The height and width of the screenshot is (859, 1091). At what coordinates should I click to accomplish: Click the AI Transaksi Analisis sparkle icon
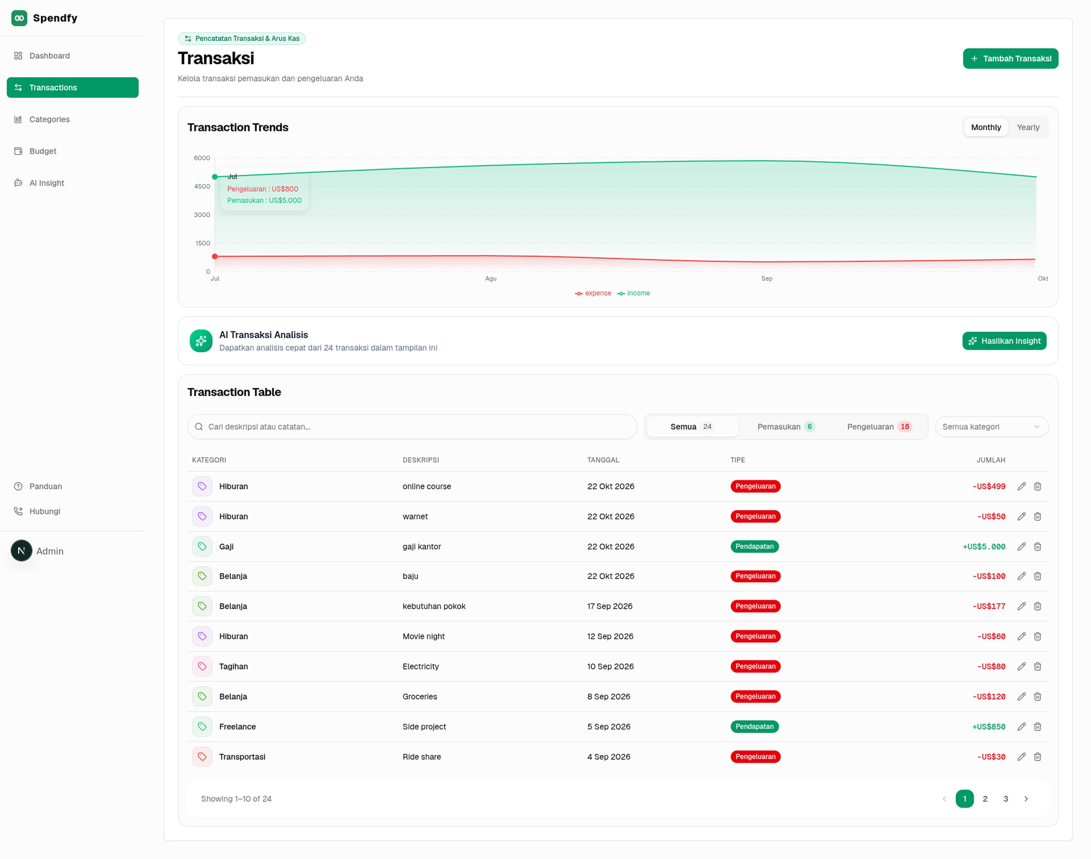[x=201, y=341]
